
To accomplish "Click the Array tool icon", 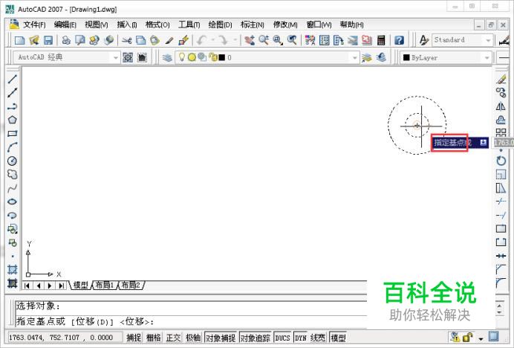I will pos(501,132).
